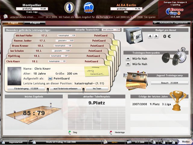This screenshot has height=145, width=193.
Task: Click the golden trophy icon
Action: pos(178,100)
